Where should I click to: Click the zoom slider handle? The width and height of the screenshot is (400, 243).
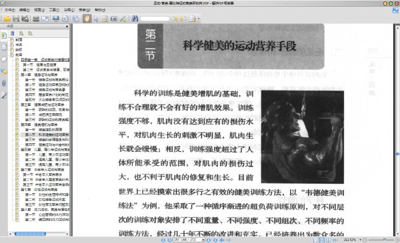385,240
